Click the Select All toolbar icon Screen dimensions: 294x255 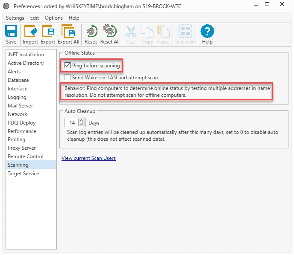click(x=185, y=31)
